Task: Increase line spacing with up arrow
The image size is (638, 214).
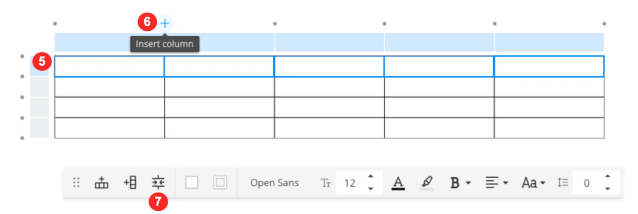Action: 608,177
